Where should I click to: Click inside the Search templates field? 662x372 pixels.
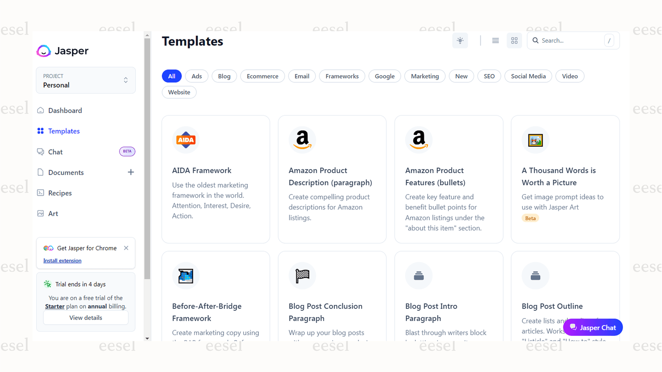click(567, 41)
